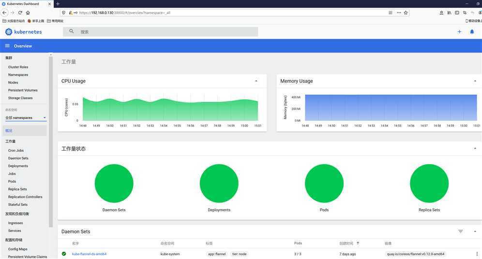Open Deployments in sidebar
The height and width of the screenshot is (259, 482).
18,166
